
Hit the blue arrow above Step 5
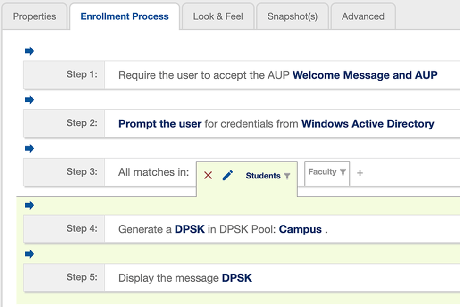[30, 254]
